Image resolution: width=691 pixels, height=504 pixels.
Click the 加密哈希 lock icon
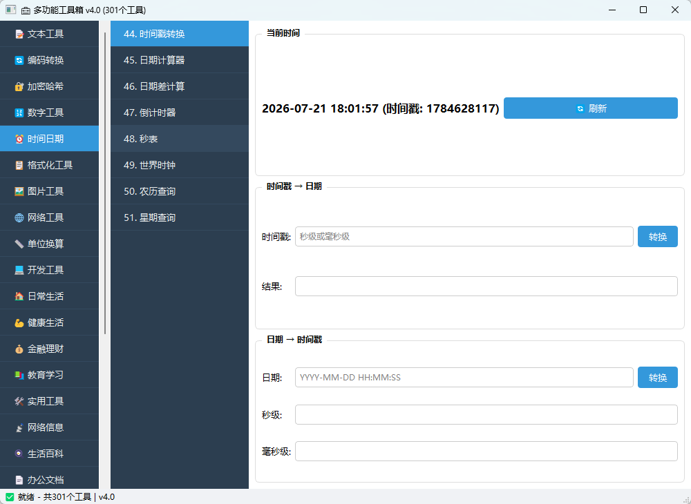(x=19, y=86)
